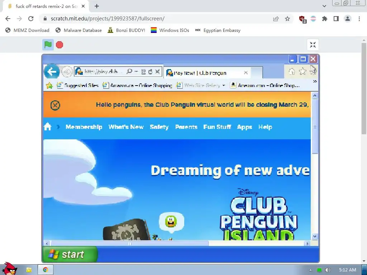Open the Parents menu item

coord(186,127)
